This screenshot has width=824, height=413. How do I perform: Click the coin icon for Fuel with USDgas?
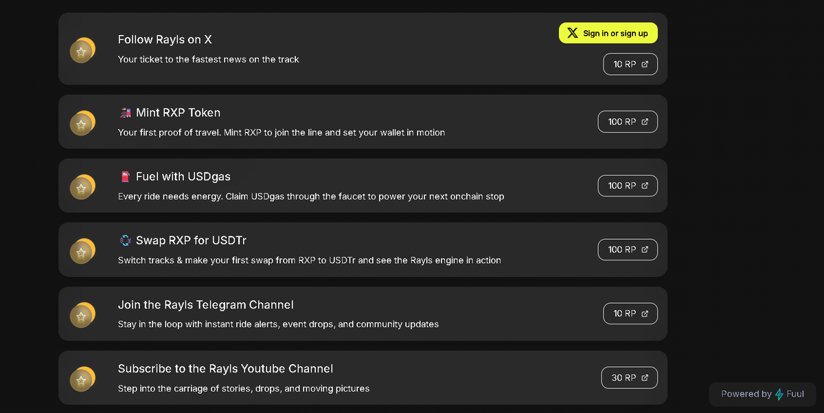click(x=82, y=186)
